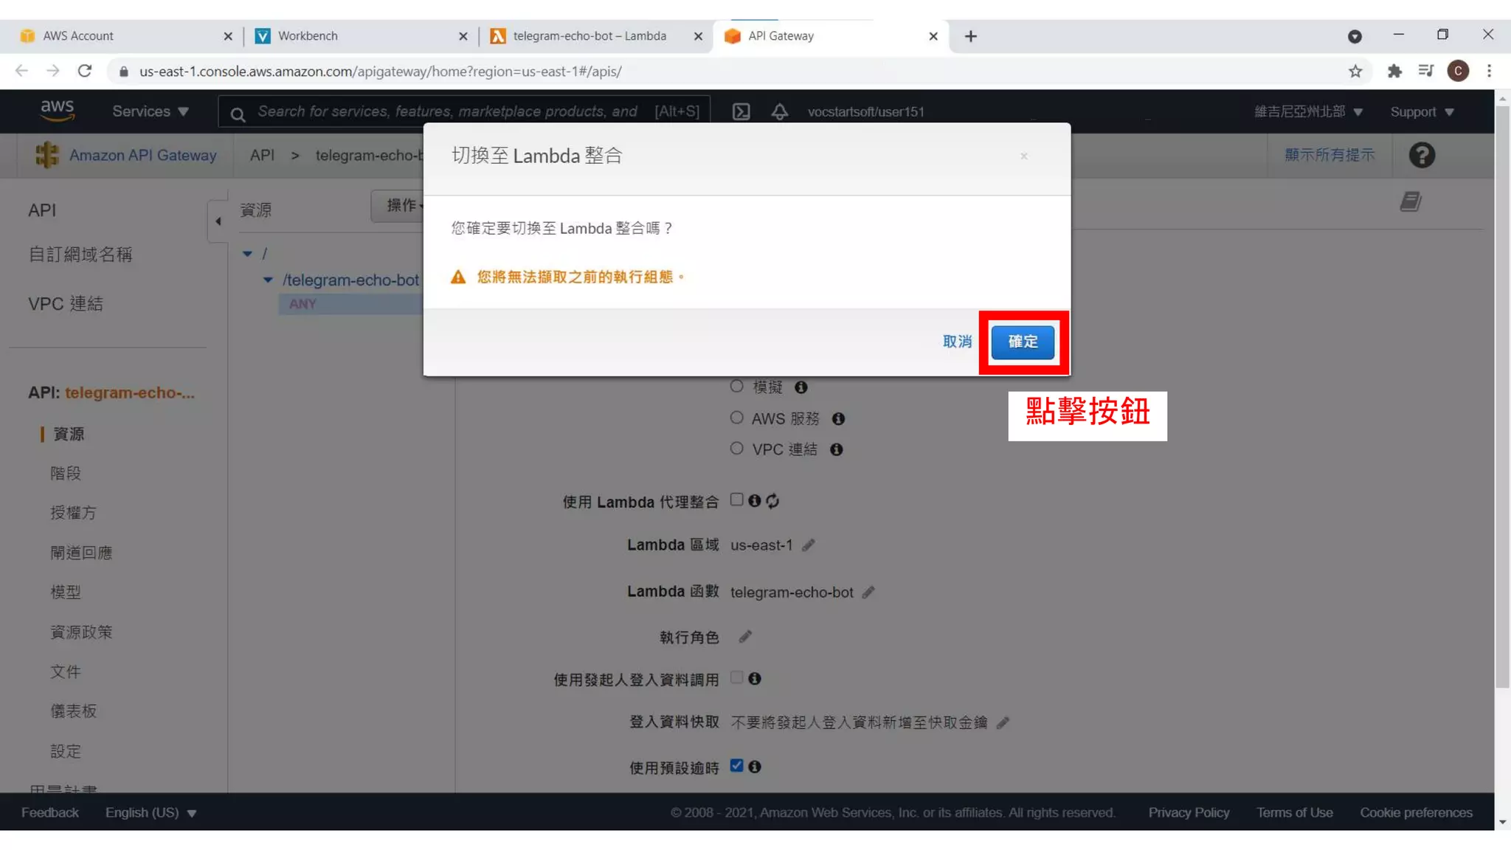Show info for 模擬 option
Image resolution: width=1511 pixels, height=850 pixels.
tap(801, 387)
